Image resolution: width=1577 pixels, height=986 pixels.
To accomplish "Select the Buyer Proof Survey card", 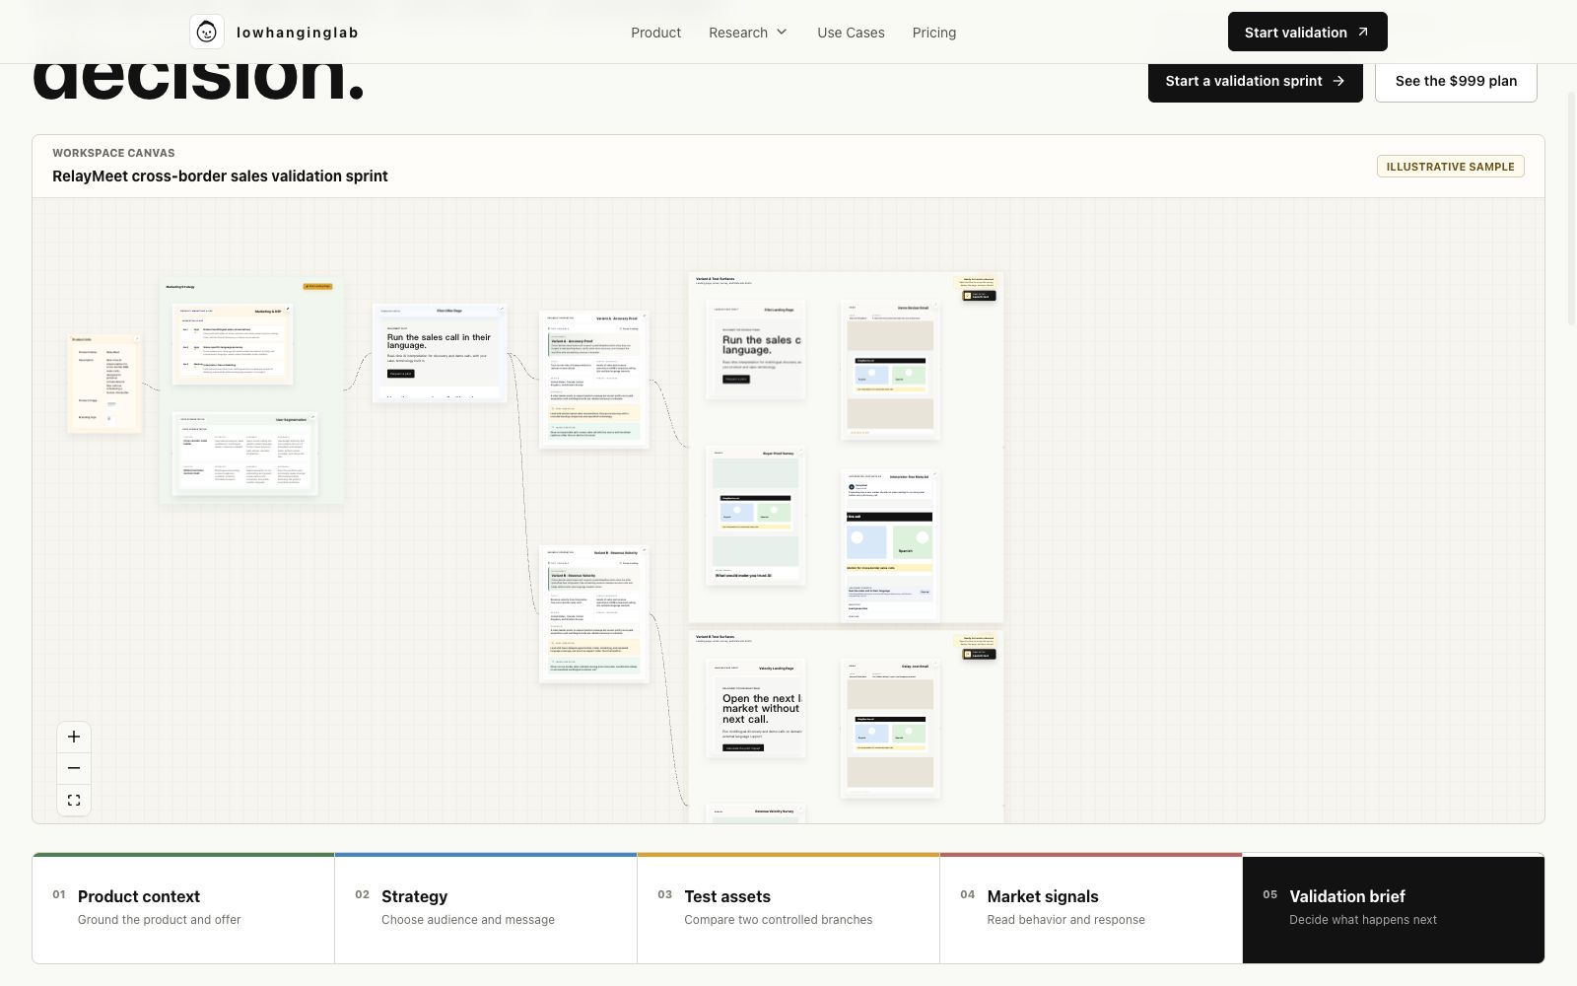I will pyautogui.click(x=756, y=515).
